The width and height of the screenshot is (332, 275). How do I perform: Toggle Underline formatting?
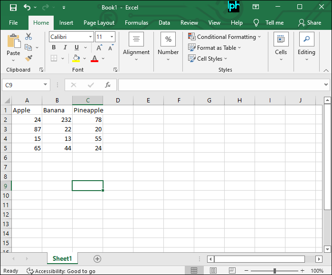tap(76, 47)
